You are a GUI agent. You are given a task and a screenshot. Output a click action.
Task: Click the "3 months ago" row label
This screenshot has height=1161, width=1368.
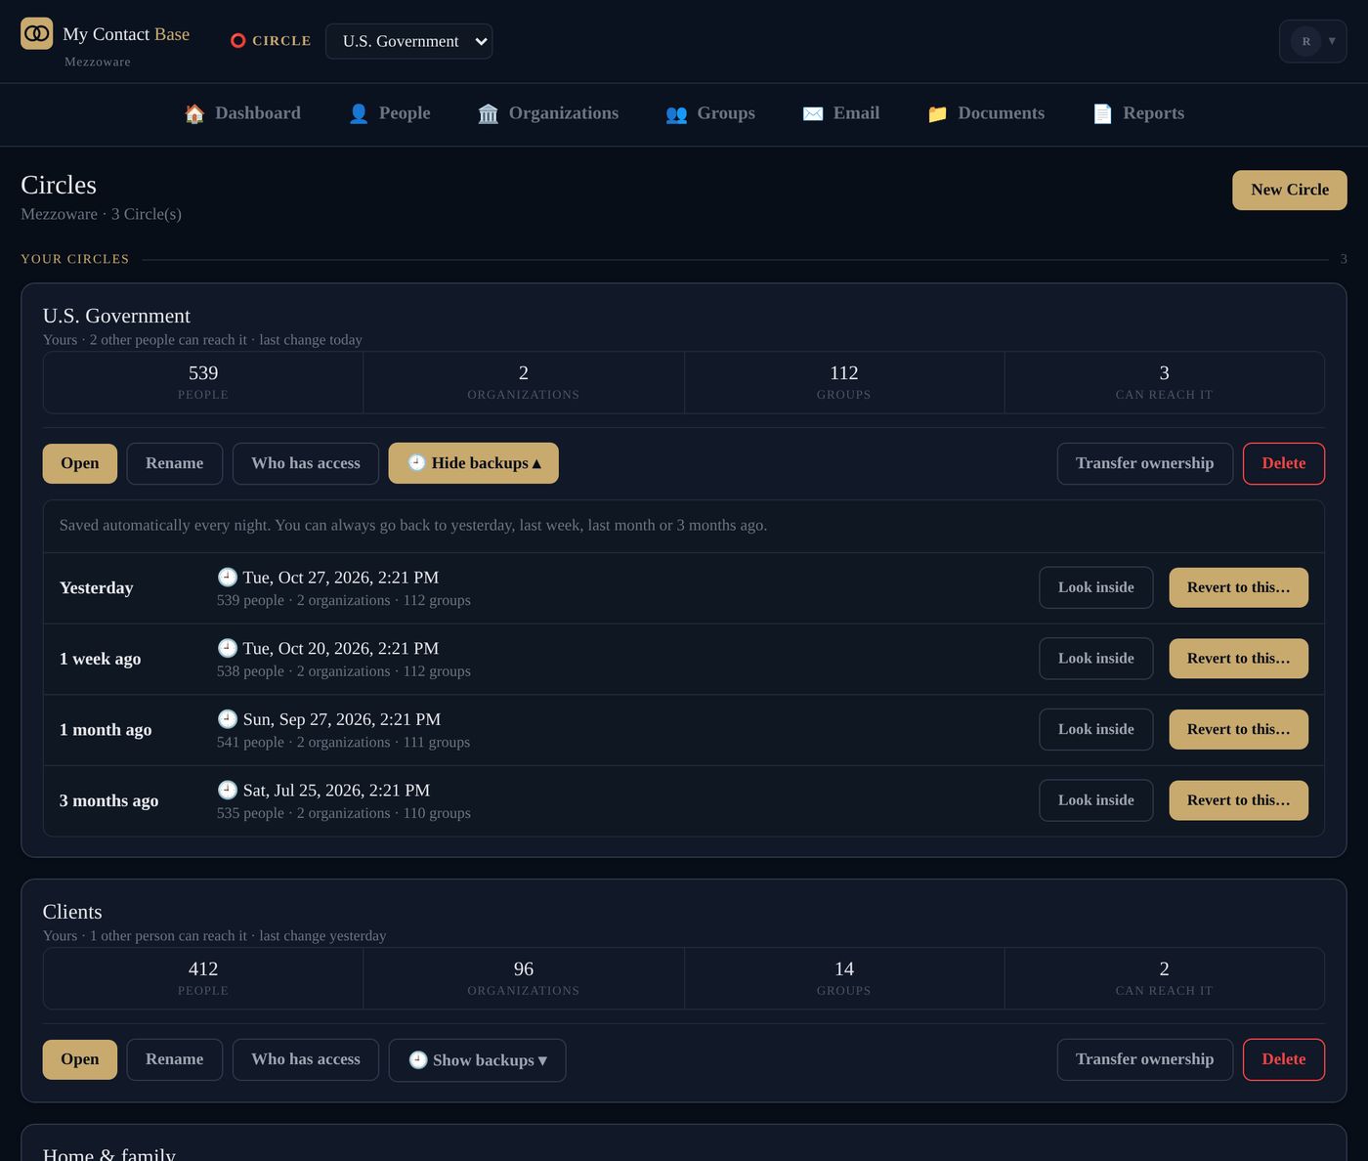108,800
